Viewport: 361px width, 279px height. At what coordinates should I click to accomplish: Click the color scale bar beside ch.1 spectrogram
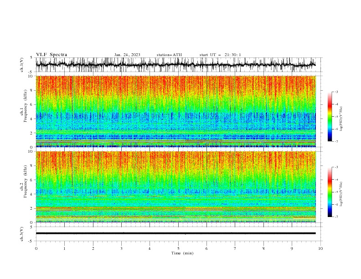pos(330,117)
